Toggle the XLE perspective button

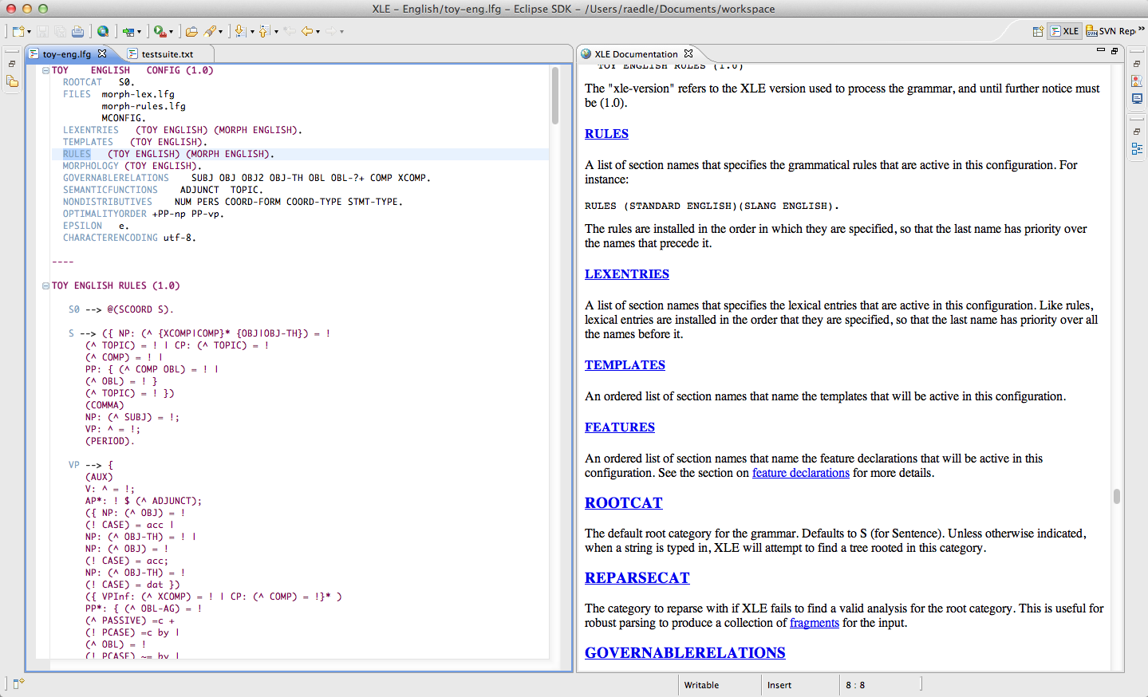coord(1064,31)
